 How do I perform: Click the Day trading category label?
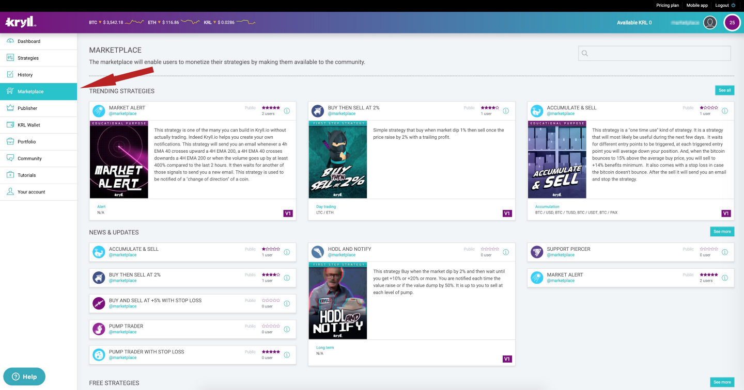(x=326, y=207)
